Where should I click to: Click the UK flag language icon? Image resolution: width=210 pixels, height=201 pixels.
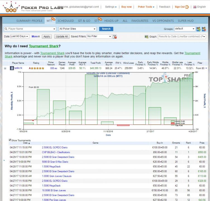[x=195, y=7]
